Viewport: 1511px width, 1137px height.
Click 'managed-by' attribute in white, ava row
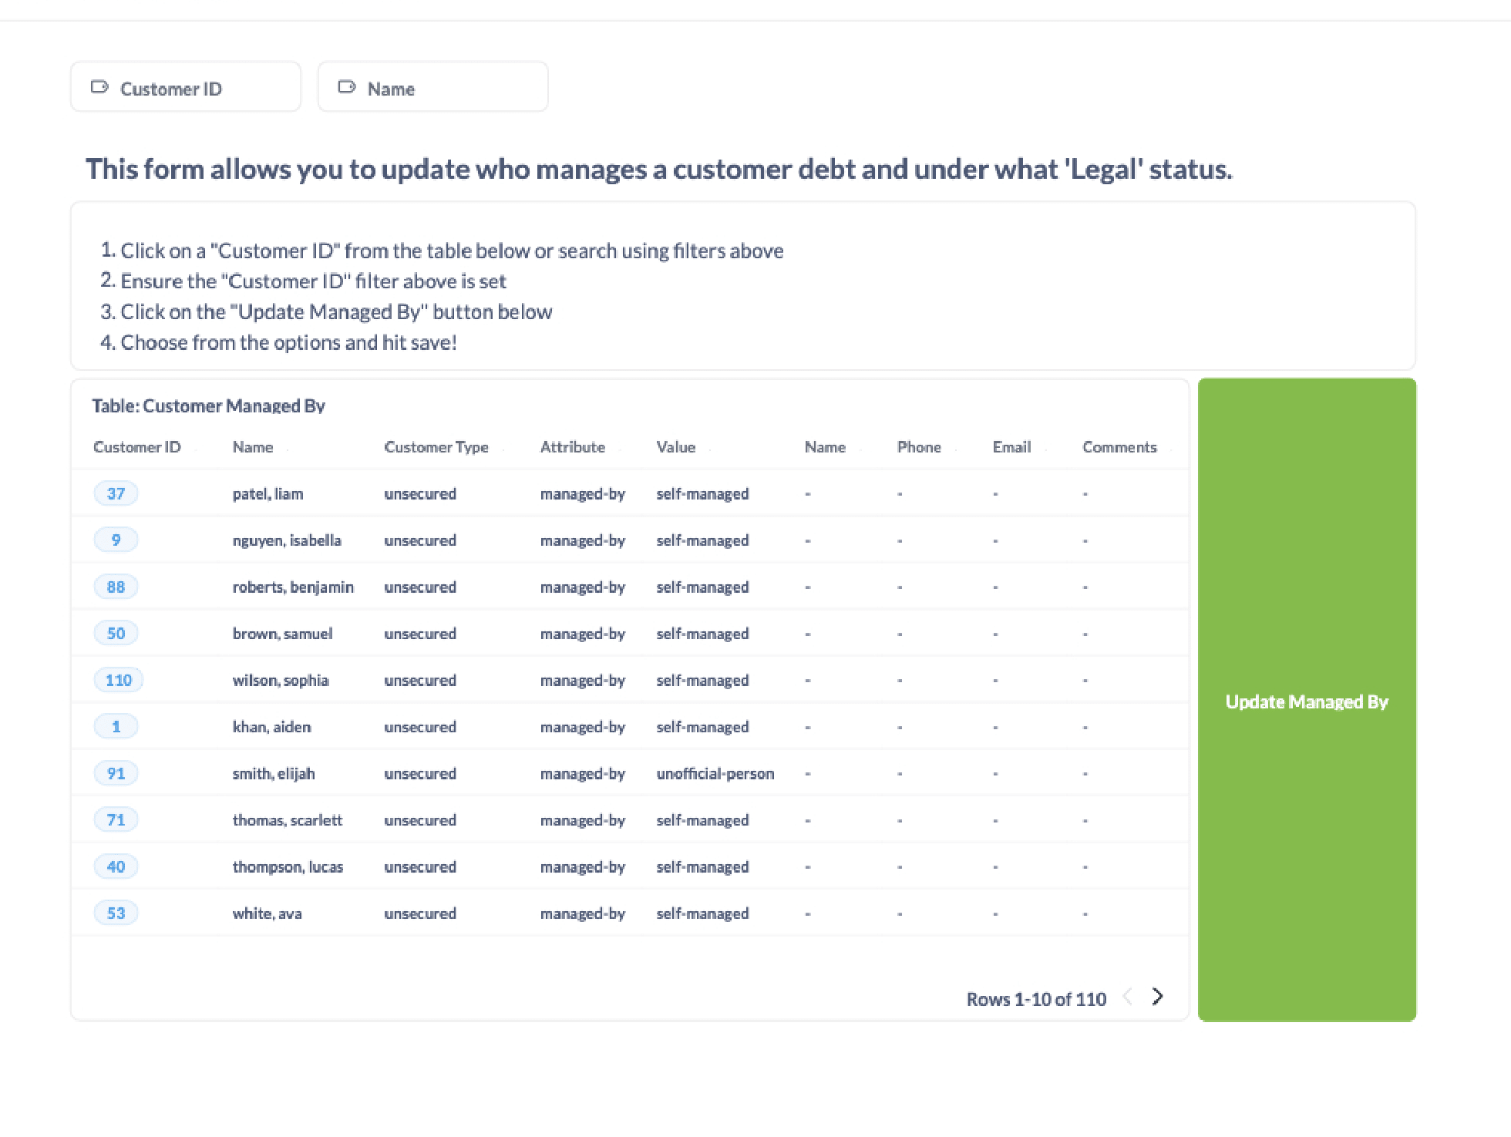pos(583,913)
